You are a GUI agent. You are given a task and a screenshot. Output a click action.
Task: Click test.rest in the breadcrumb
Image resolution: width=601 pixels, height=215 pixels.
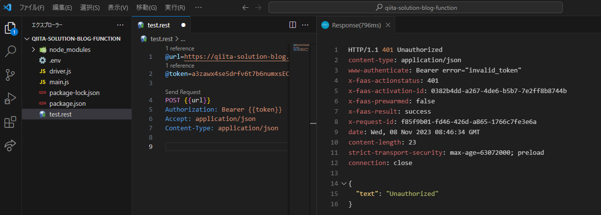(161, 39)
